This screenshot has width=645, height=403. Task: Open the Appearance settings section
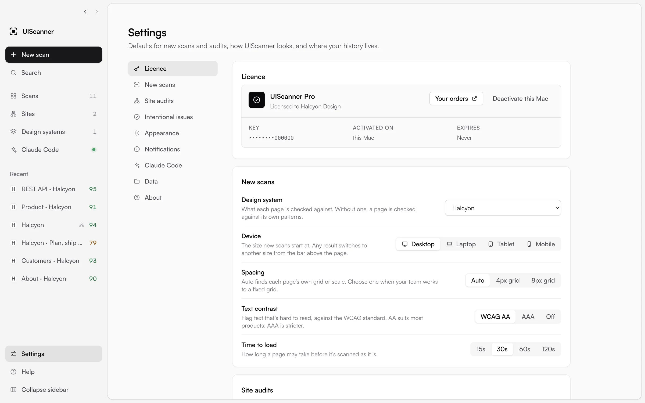(173, 133)
